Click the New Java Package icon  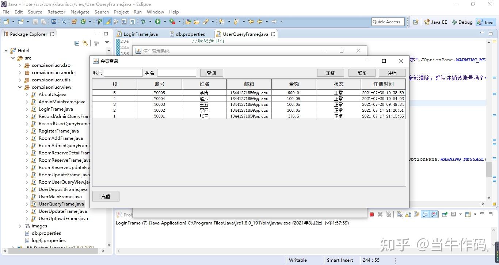click(74, 22)
